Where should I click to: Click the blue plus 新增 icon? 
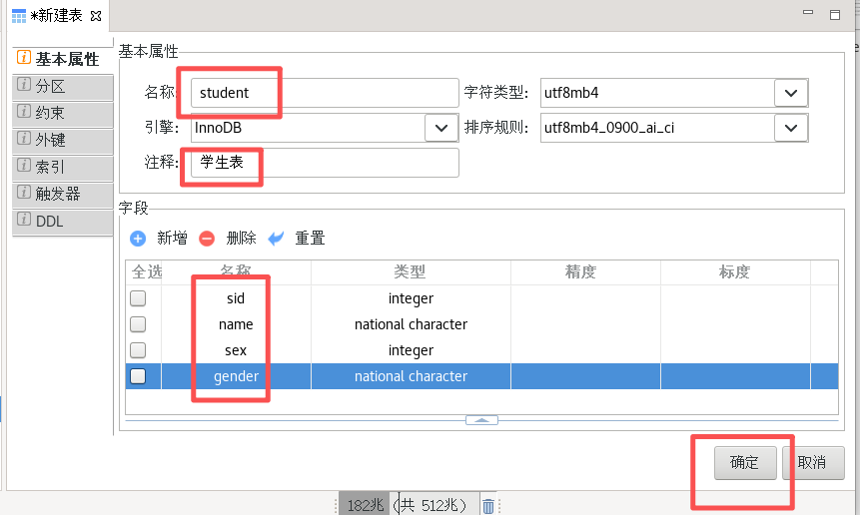(138, 239)
